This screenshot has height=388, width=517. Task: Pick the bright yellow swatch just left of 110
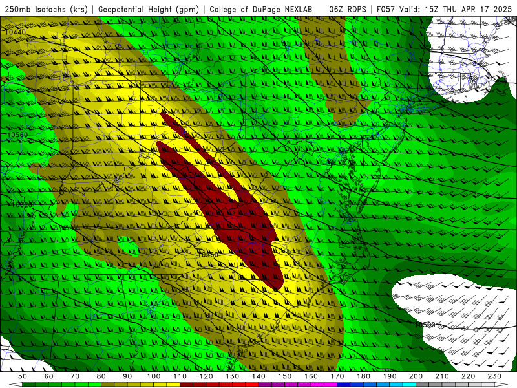173,385
